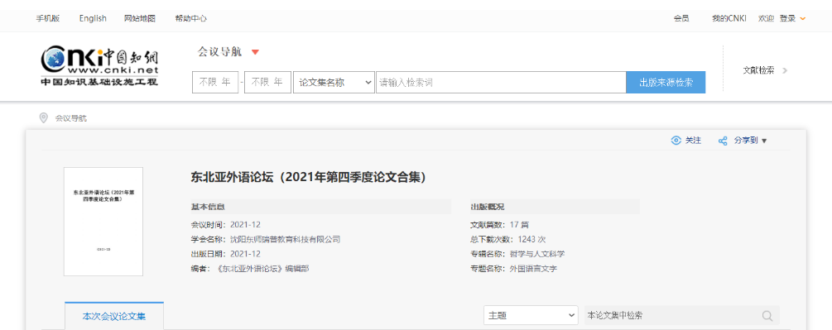The image size is (832, 330).
Task: Expand the 分享到 dropdown triangle
Action: pos(764,141)
